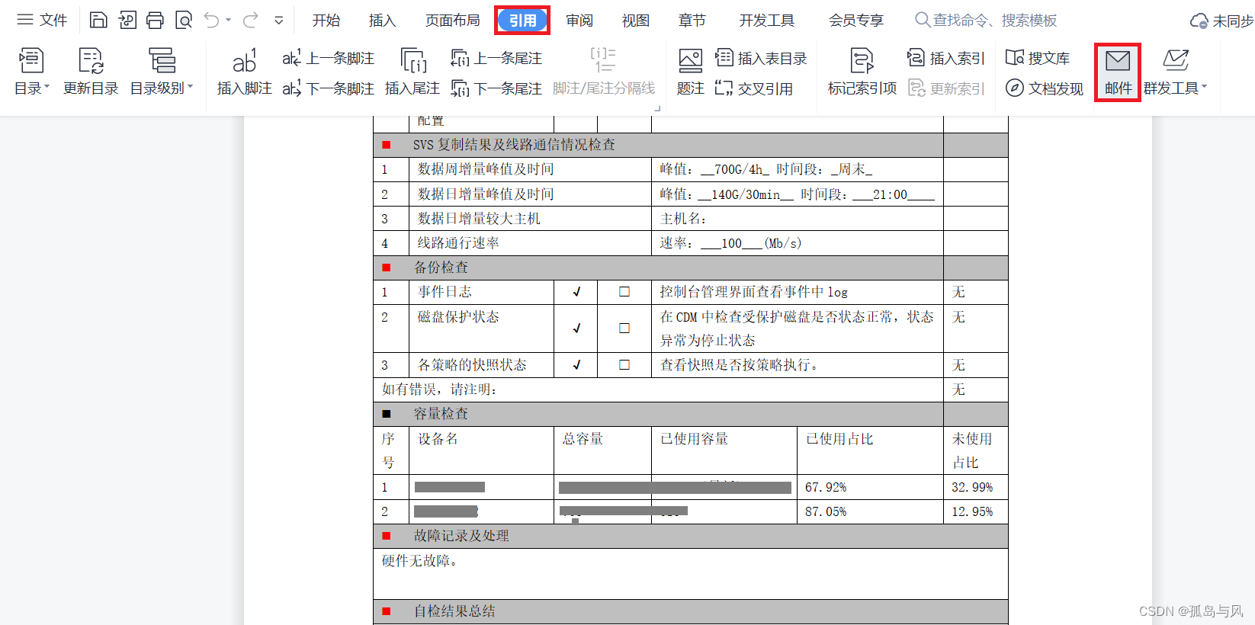Viewport: 1255px width, 625px height.
Task: Expand the quick access toolbar customize arrow
Action: click(x=279, y=21)
